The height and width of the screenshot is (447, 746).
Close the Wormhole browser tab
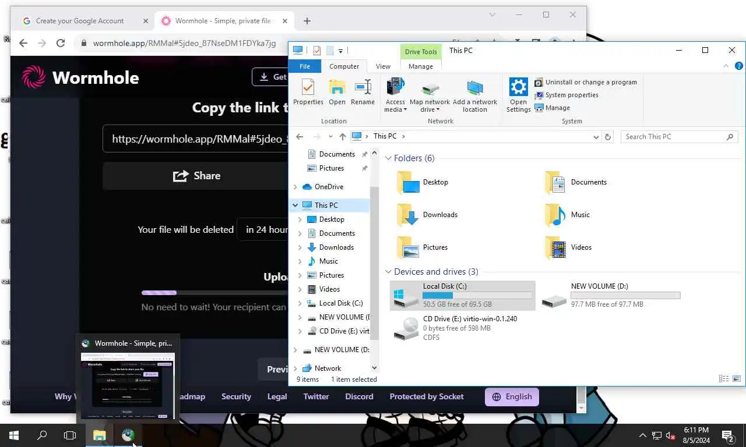tap(285, 21)
